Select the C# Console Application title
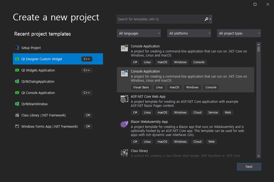The image size is (274, 182). pos(145,46)
